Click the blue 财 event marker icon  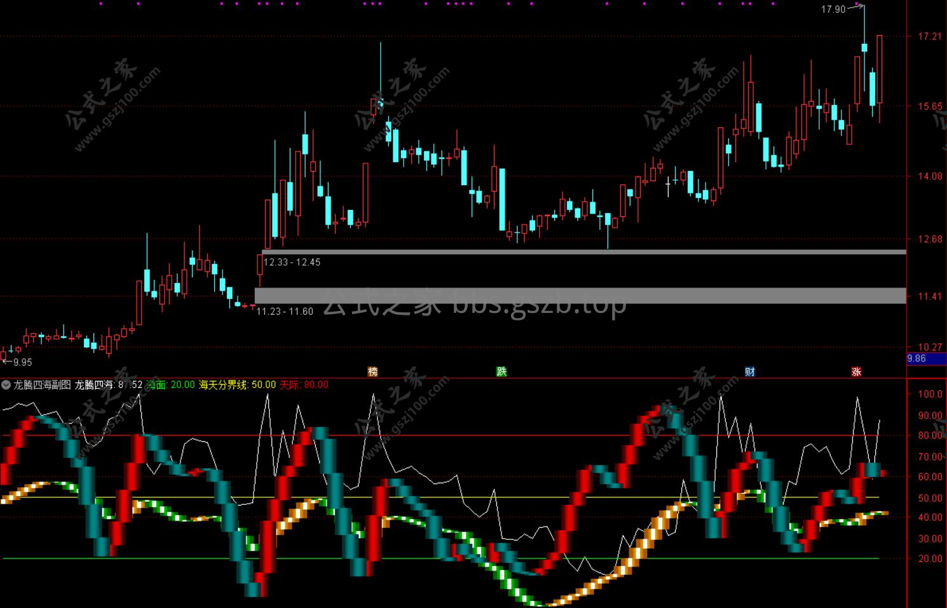(x=750, y=371)
